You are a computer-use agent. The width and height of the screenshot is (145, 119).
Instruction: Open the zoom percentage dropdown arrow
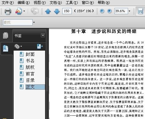click(129, 11)
